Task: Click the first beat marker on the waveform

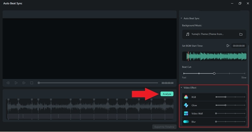Action: tap(9, 100)
